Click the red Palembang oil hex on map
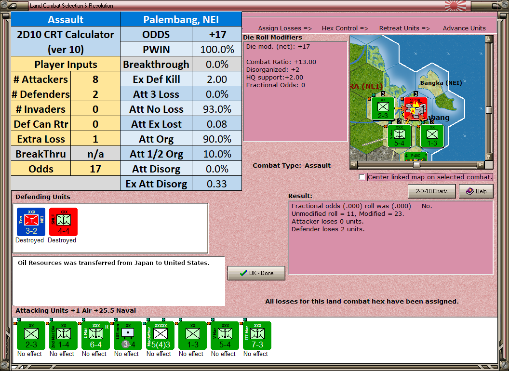This screenshot has height=371, width=509. coord(415,108)
